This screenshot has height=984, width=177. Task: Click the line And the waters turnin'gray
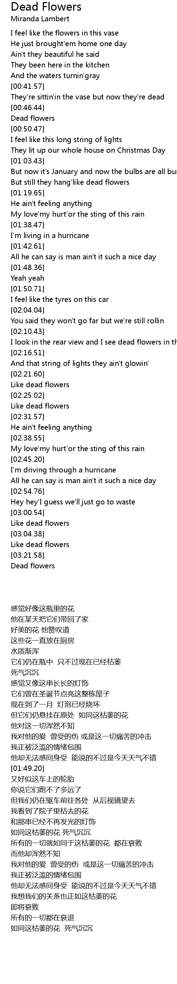point(55,76)
